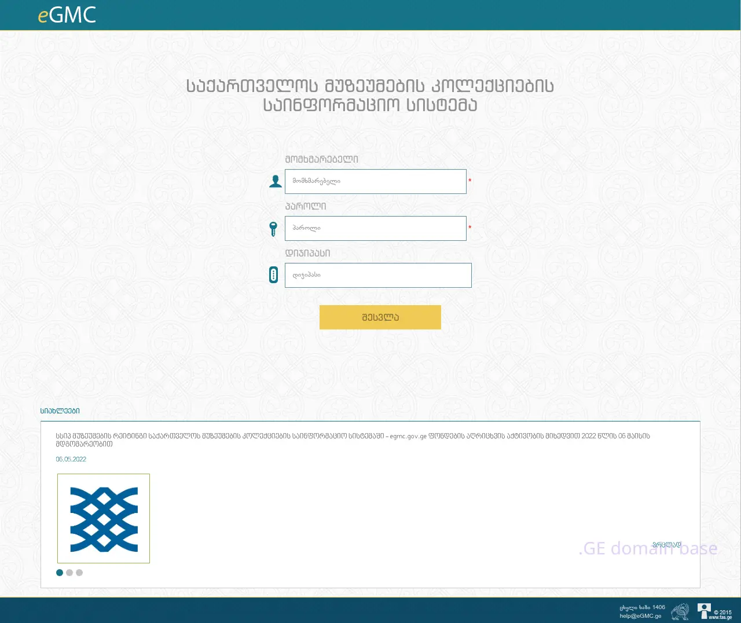Image resolution: width=741 pixels, height=623 pixels.
Task: Click the FAS logo icon in footer
Action: [x=703, y=610]
